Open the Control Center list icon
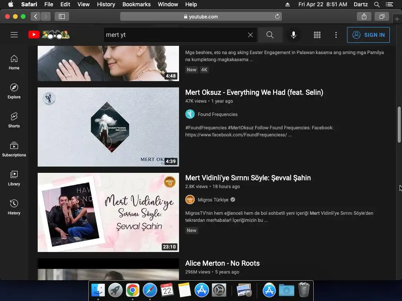 pos(389,4)
